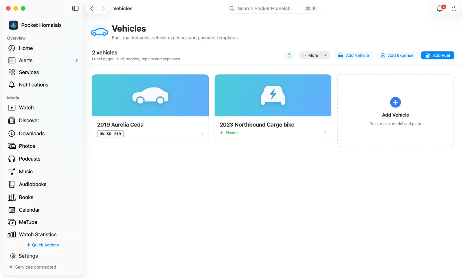Open Quick Actions link
The height and width of the screenshot is (278, 463).
pyautogui.click(x=43, y=245)
